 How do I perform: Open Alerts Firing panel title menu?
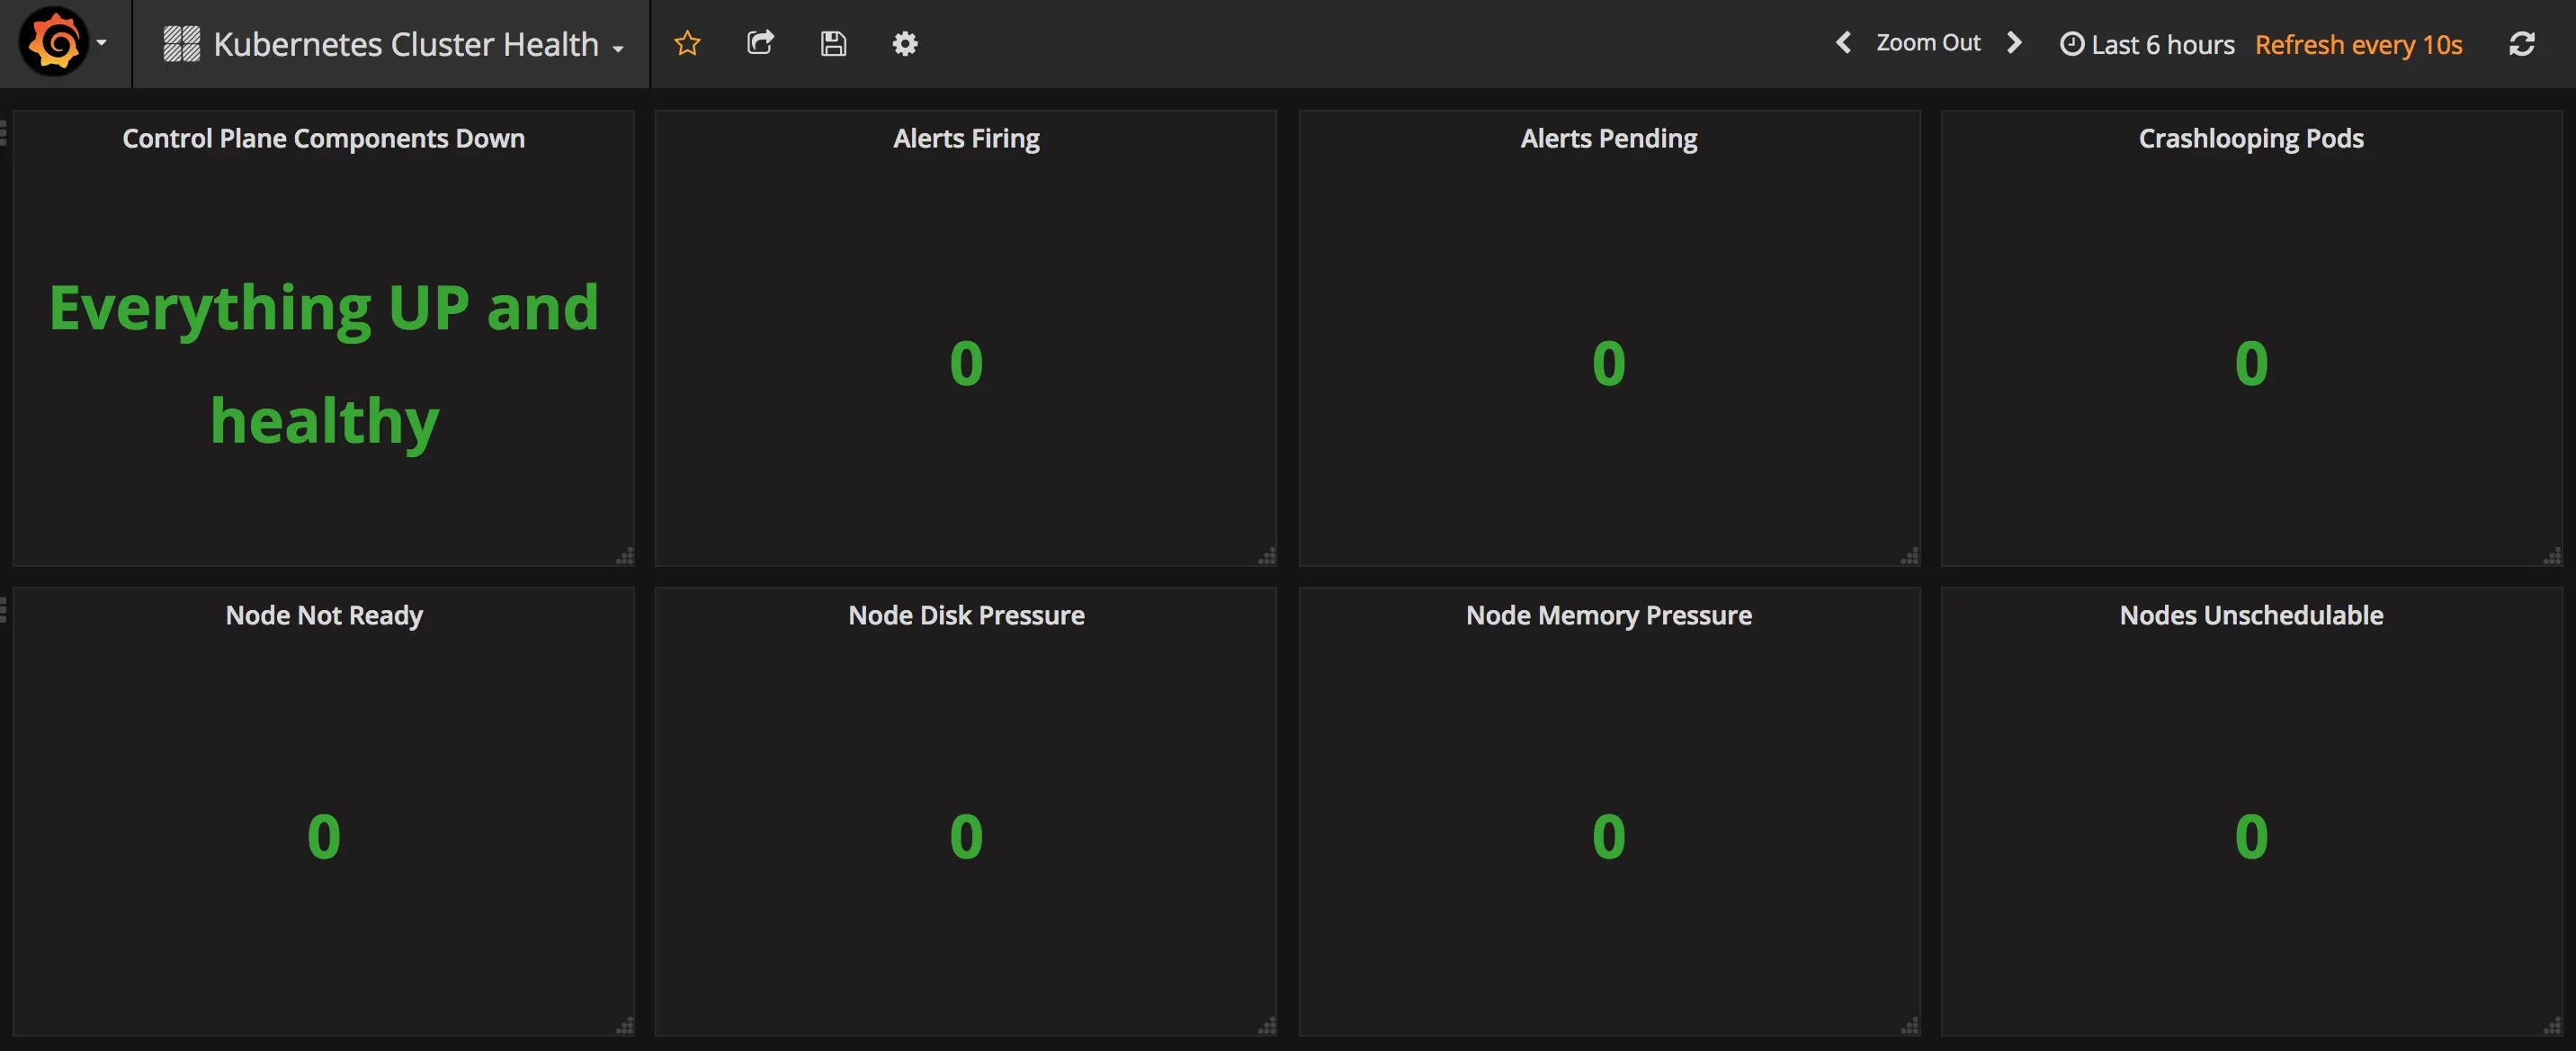point(965,138)
